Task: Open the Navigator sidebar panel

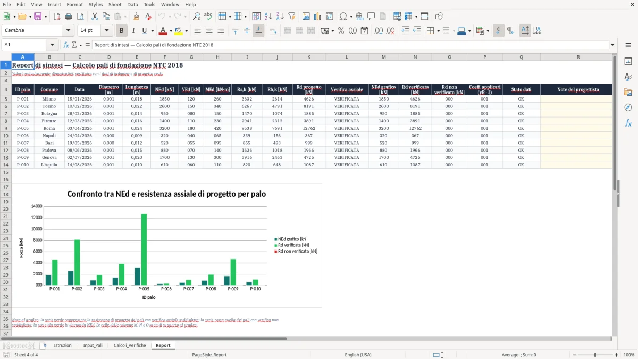Action: 628,107
